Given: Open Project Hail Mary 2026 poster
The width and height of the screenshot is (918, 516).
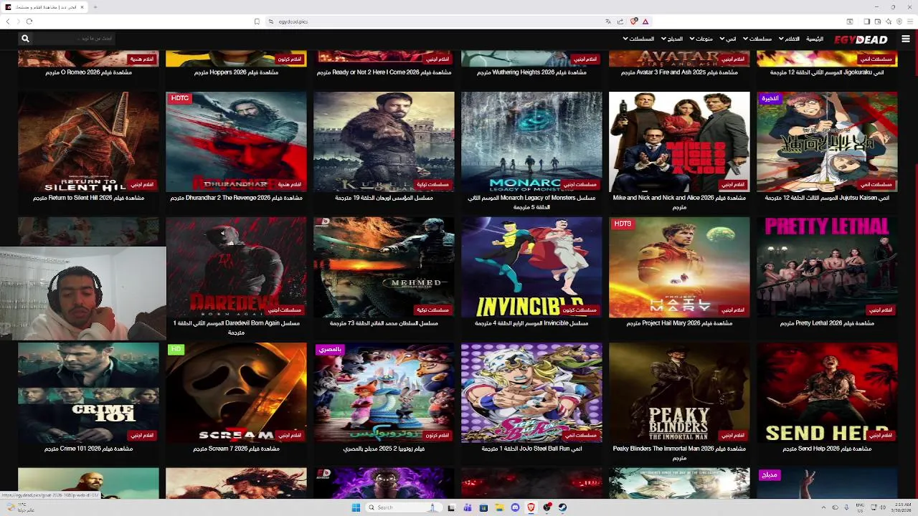Looking at the screenshot, I should pyautogui.click(x=679, y=267).
